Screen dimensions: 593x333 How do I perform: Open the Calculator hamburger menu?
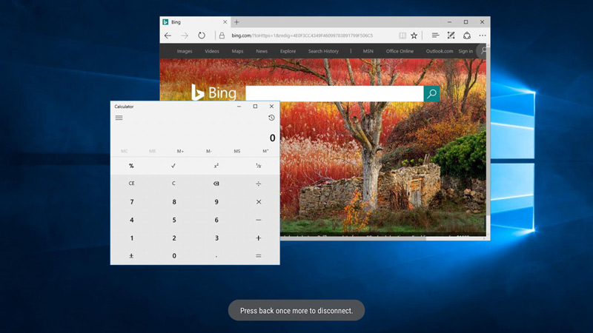pos(119,118)
